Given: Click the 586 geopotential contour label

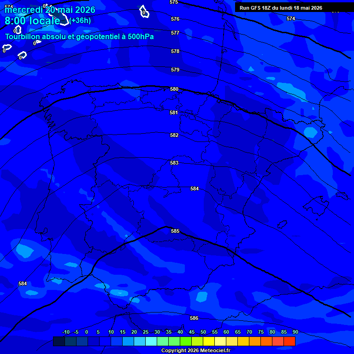Looking at the screenshot, I should (x=194, y=318).
